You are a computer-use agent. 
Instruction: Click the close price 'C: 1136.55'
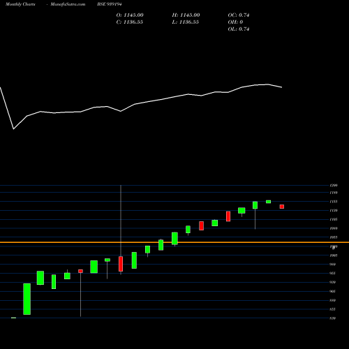coord(130,22)
